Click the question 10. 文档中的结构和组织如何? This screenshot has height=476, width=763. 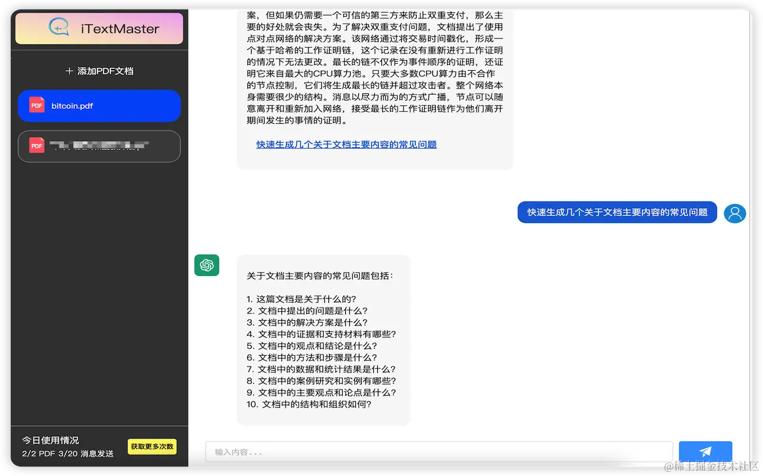point(309,405)
